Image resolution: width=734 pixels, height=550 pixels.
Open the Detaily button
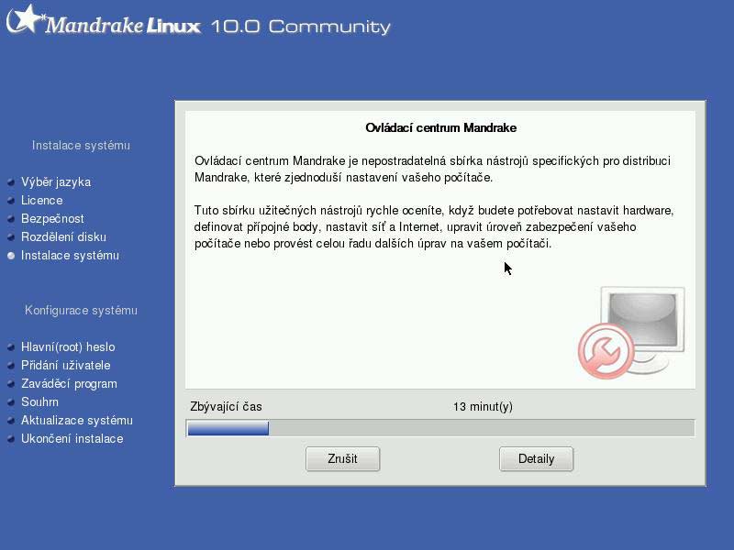pos(536,459)
